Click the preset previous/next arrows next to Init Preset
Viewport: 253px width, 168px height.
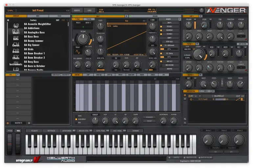pos(68,10)
